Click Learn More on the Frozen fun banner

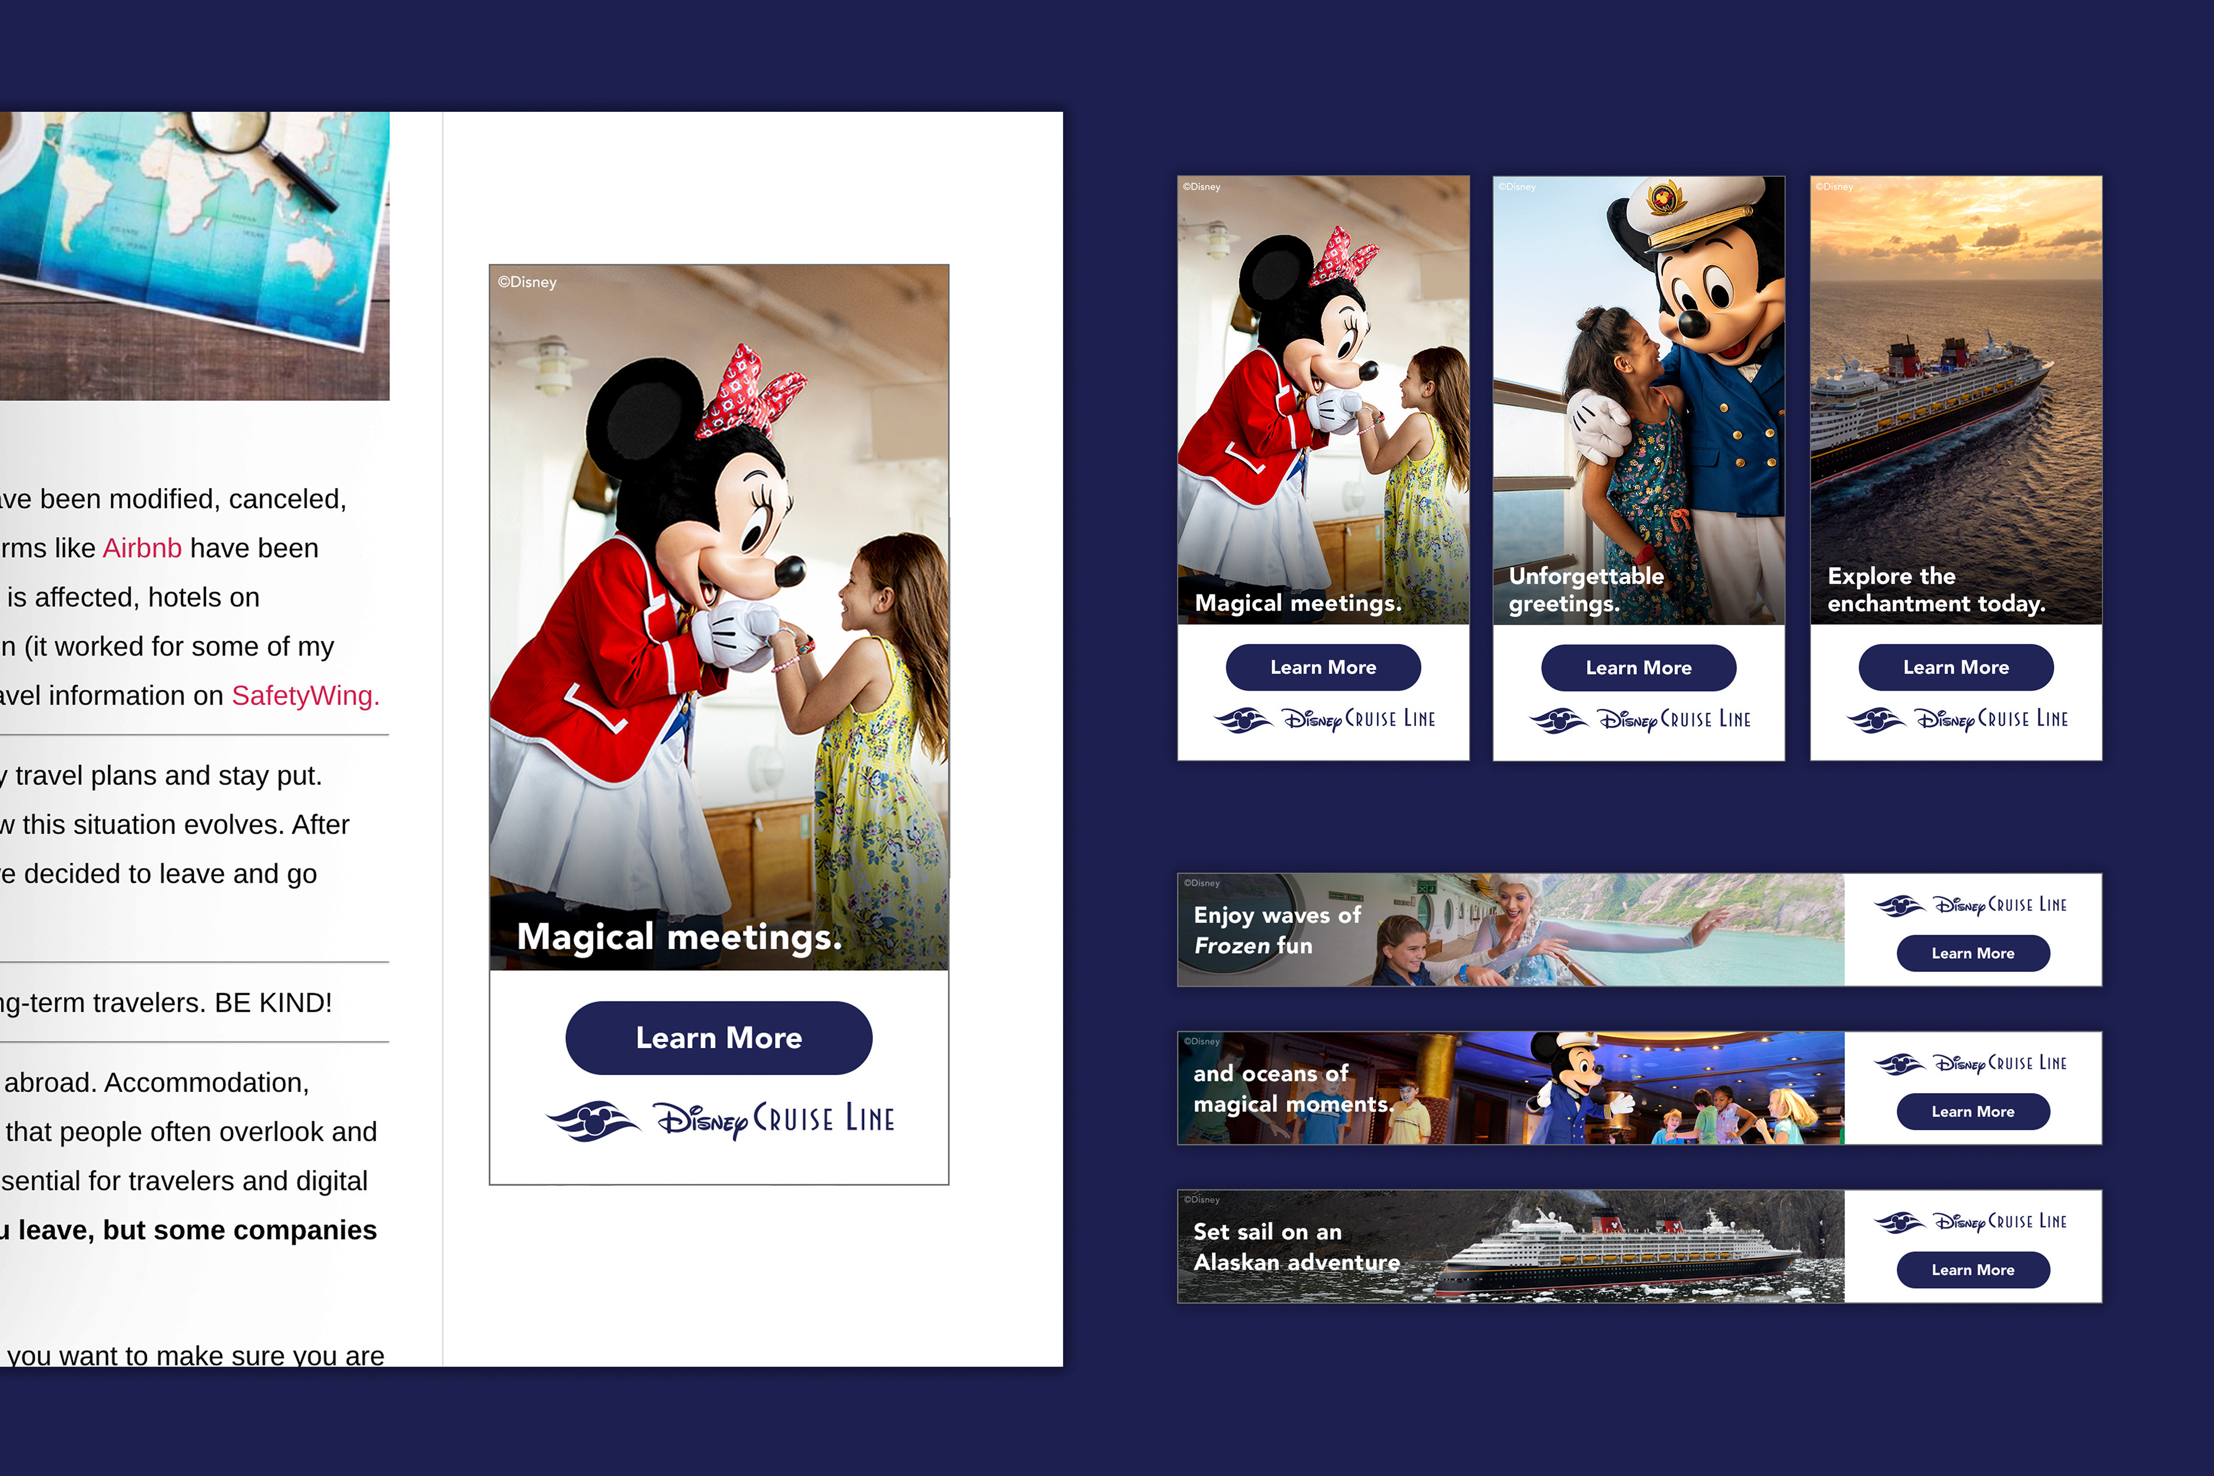[1972, 952]
